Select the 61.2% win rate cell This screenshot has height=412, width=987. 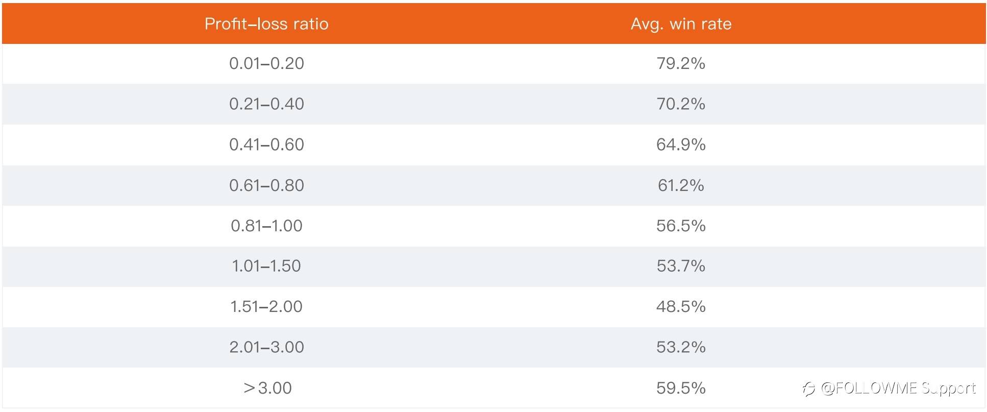coord(681,185)
